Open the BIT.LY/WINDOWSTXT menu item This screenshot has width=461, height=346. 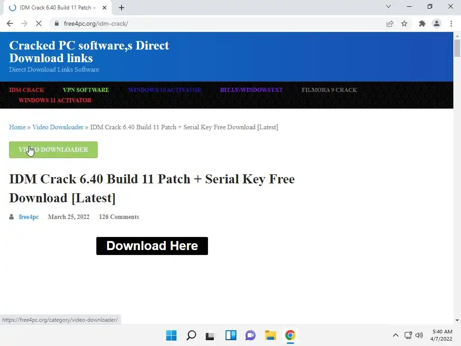pyautogui.click(x=251, y=90)
